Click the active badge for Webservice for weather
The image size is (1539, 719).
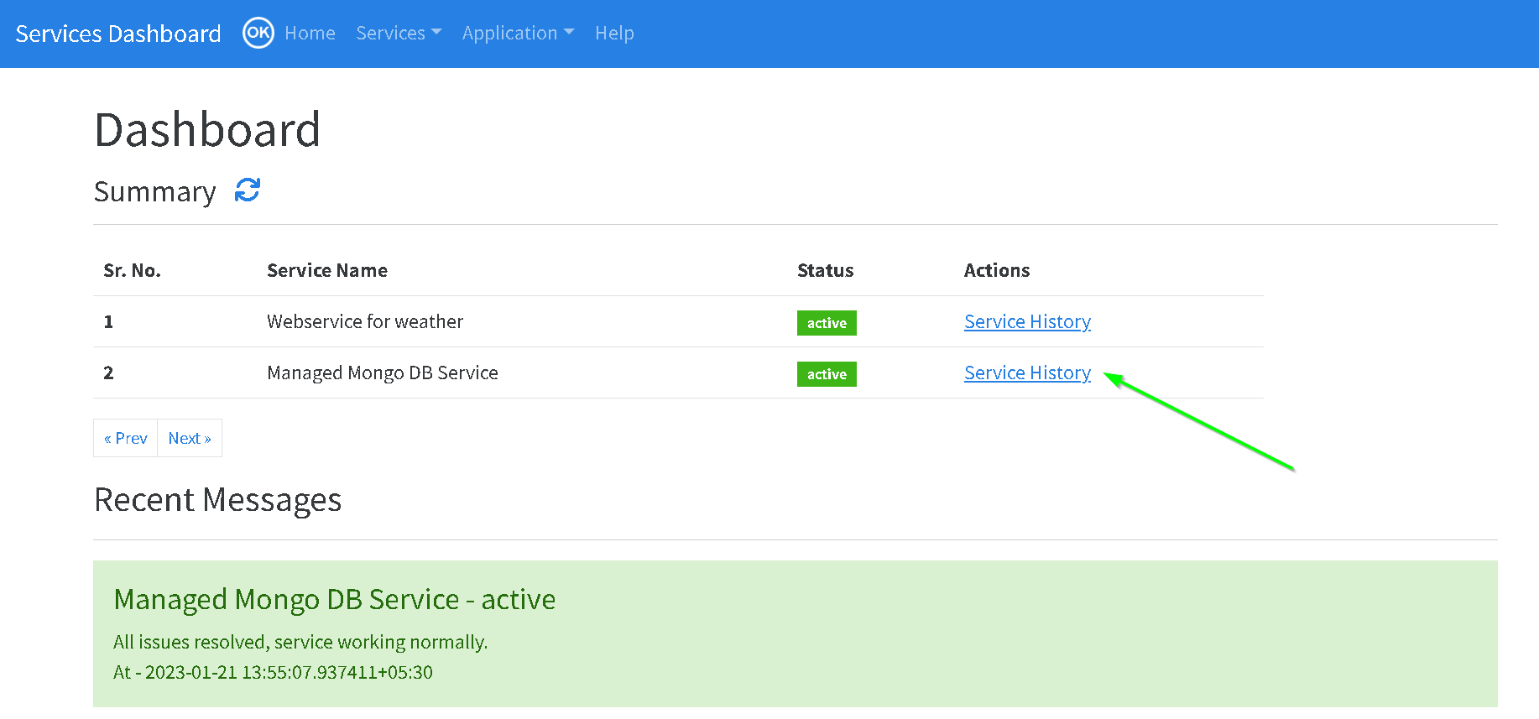827,323
